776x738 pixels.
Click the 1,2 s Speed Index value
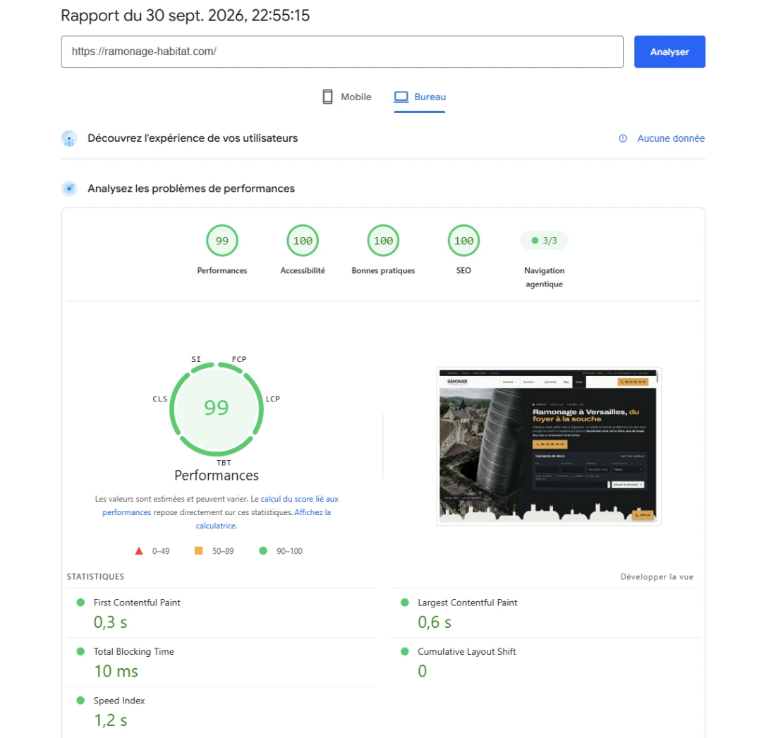tap(110, 720)
